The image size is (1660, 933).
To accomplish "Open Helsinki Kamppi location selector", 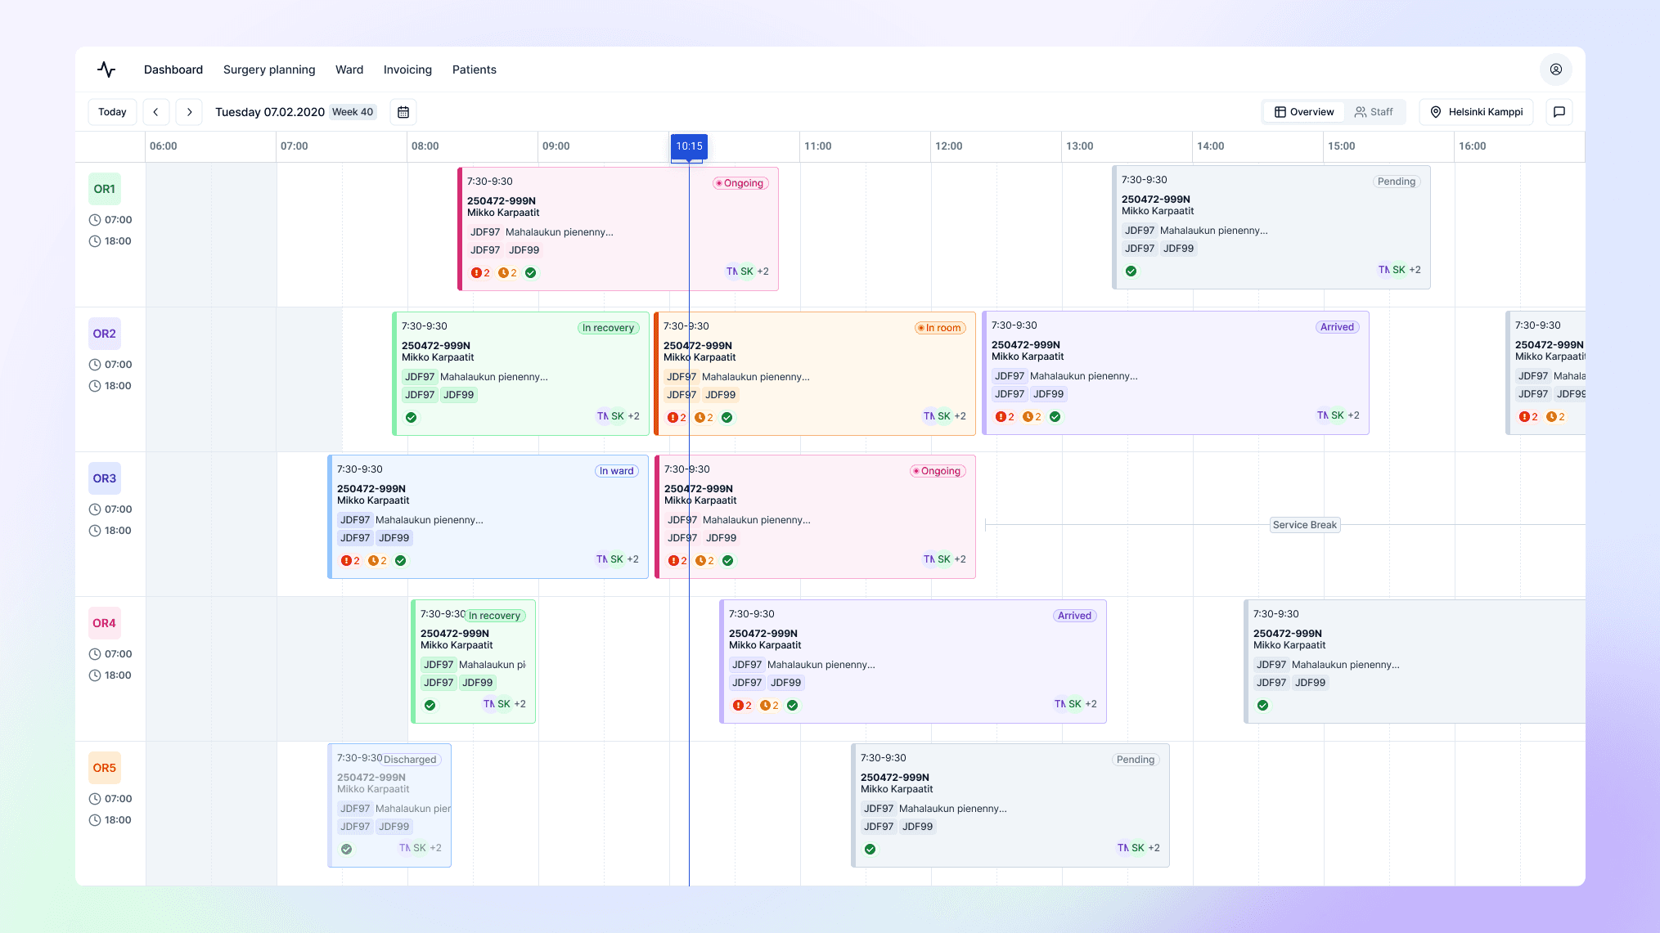I will click(x=1476, y=112).
